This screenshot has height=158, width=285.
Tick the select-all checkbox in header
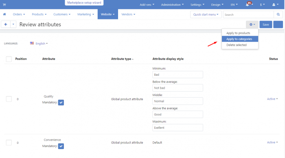tap(9, 59)
